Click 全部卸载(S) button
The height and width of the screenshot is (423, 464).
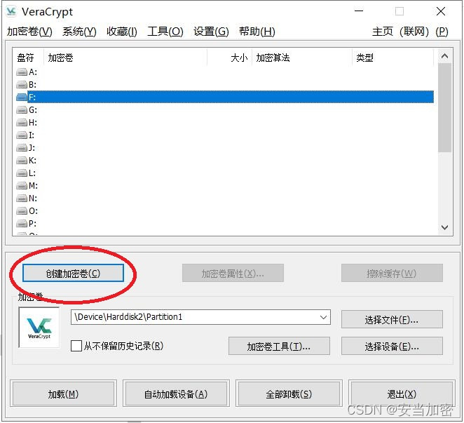[x=289, y=394]
